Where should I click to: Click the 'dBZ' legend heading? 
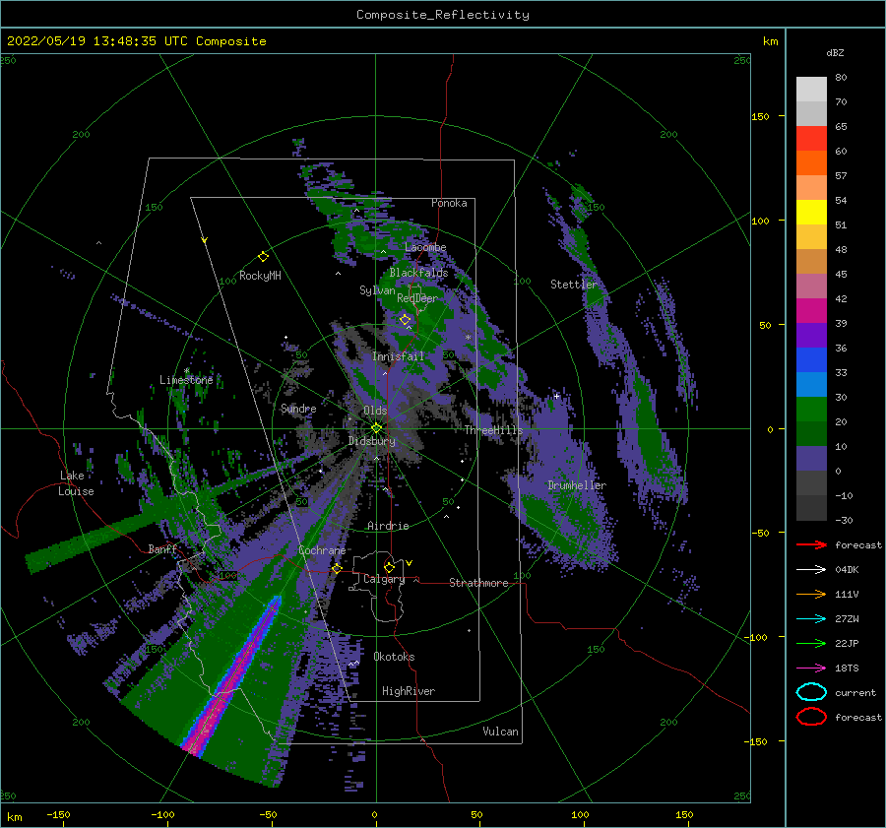tap(835, 52)
